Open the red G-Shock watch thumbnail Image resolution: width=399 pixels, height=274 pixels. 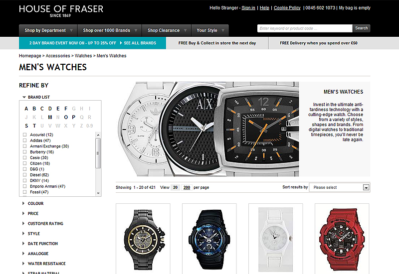click(x=342, y=239)
